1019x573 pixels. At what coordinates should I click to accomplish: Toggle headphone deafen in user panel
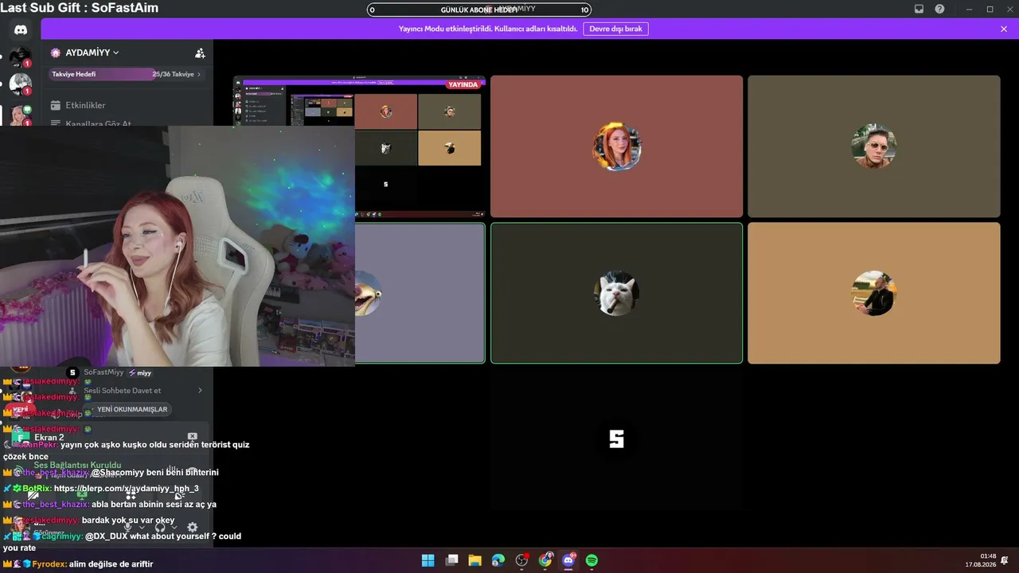[160, 527]
